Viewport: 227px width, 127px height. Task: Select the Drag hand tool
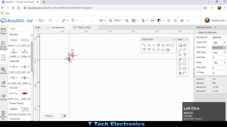pyautogui.click(x=180, y=73)
